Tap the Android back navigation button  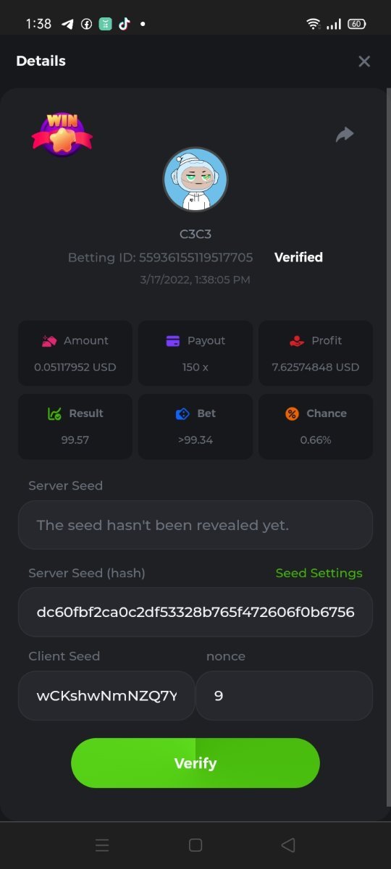[287, 844]
